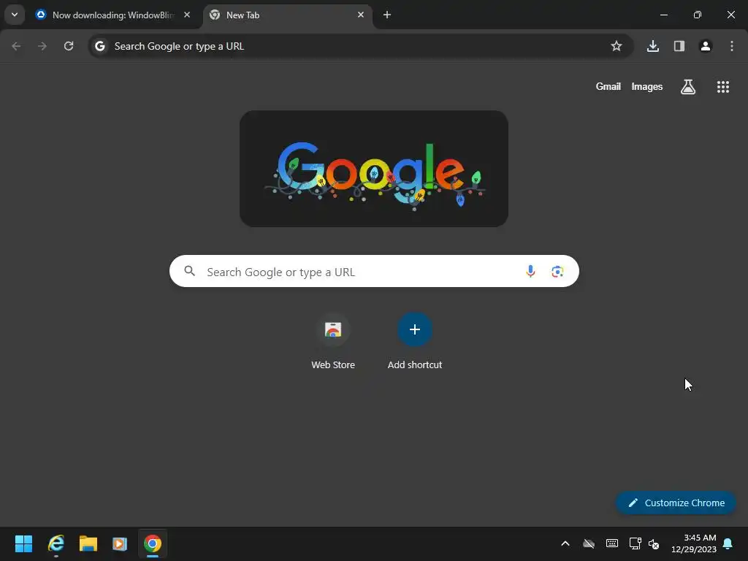
Task: Open the clock showing 3:45 AM
Action: (x=694, y=543)
